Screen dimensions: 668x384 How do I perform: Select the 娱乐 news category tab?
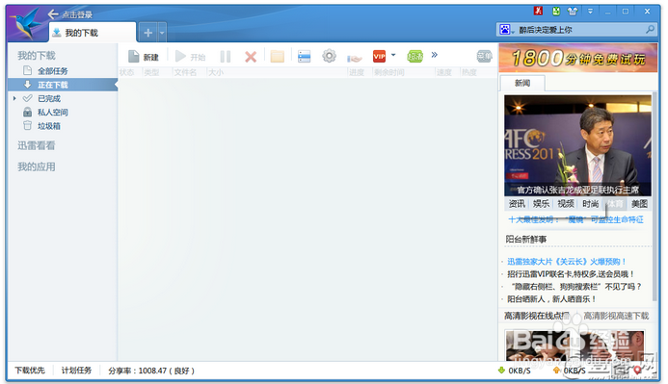pyautogui.click(x=541, y=204)
